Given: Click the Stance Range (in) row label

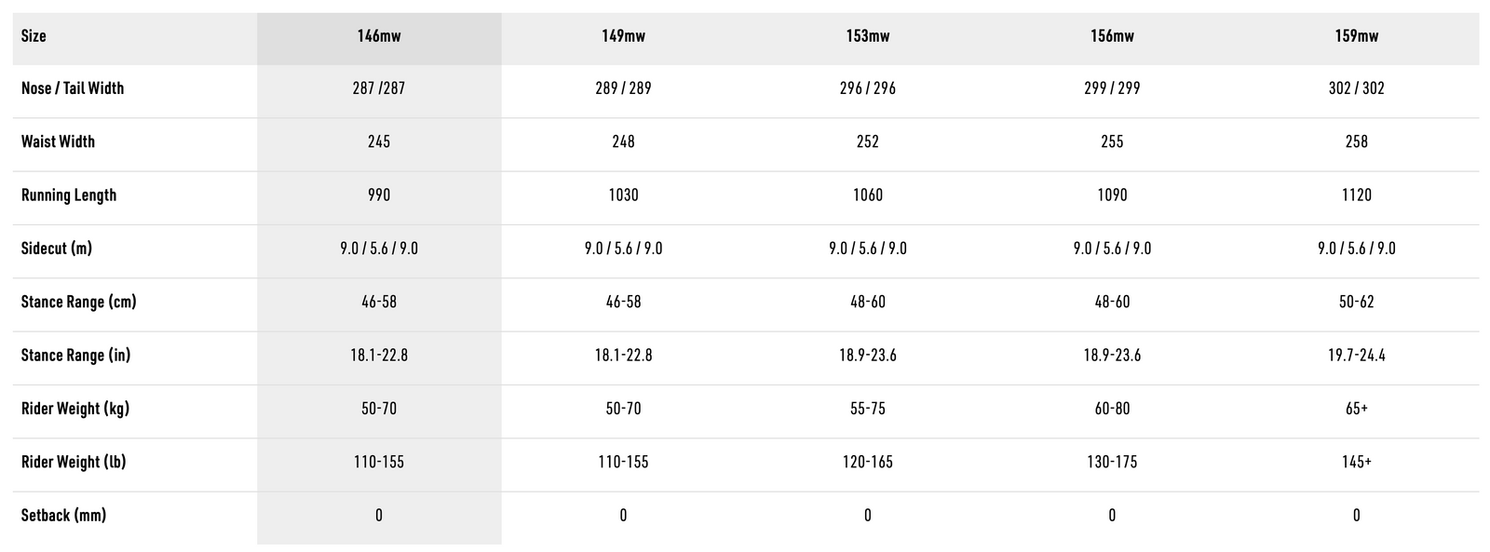Looking at the screenshot, I should coord(75,356).
